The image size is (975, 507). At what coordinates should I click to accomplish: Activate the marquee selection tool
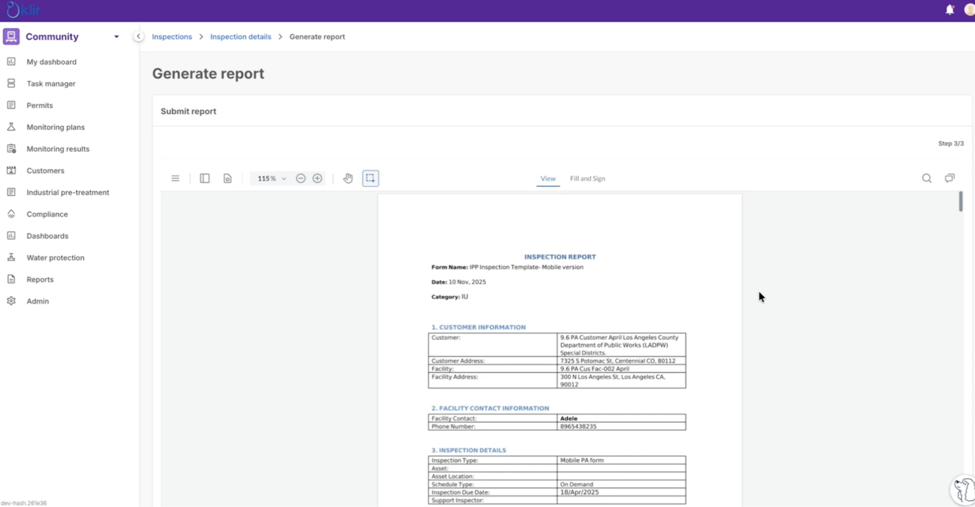[x=370, y=179]
